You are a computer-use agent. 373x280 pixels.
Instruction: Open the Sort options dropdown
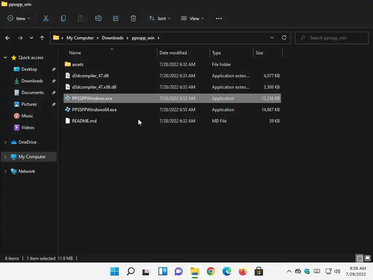point(160,18)
